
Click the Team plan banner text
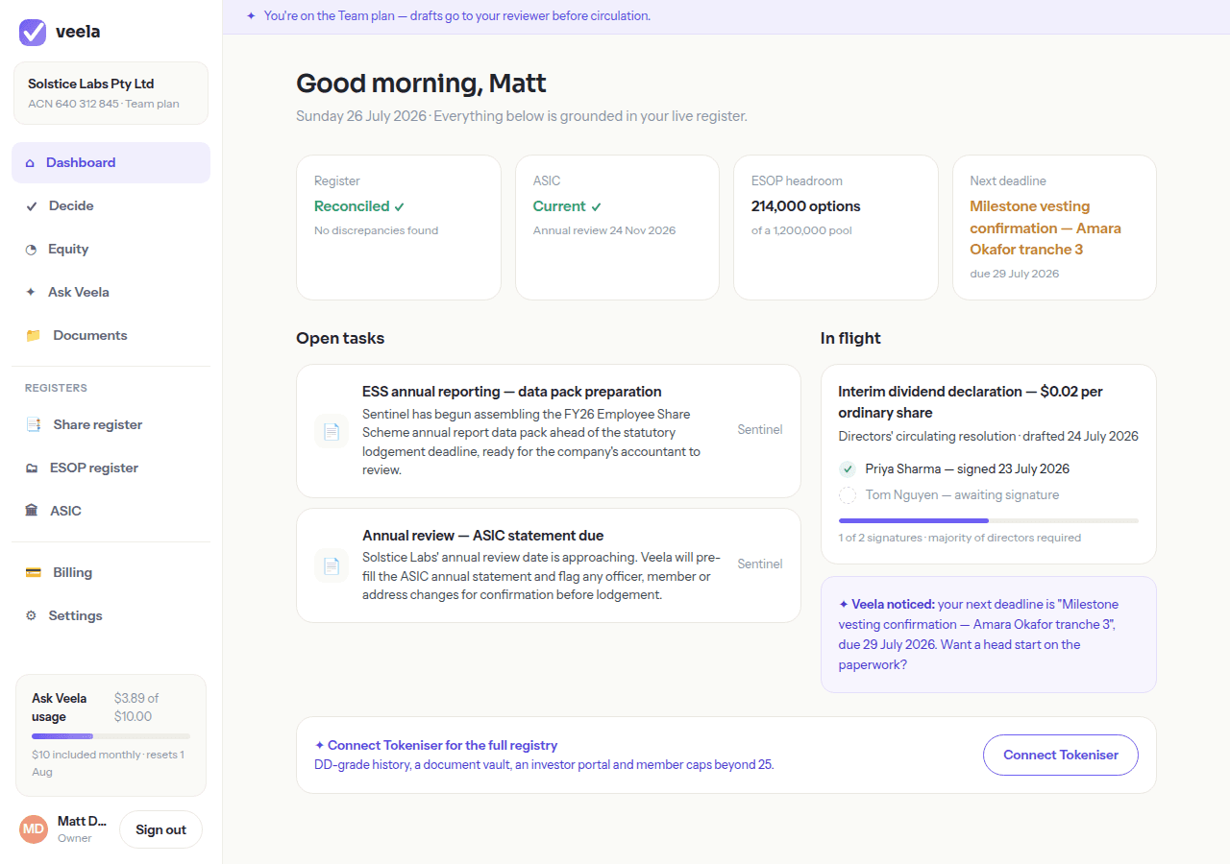(457, 16)
